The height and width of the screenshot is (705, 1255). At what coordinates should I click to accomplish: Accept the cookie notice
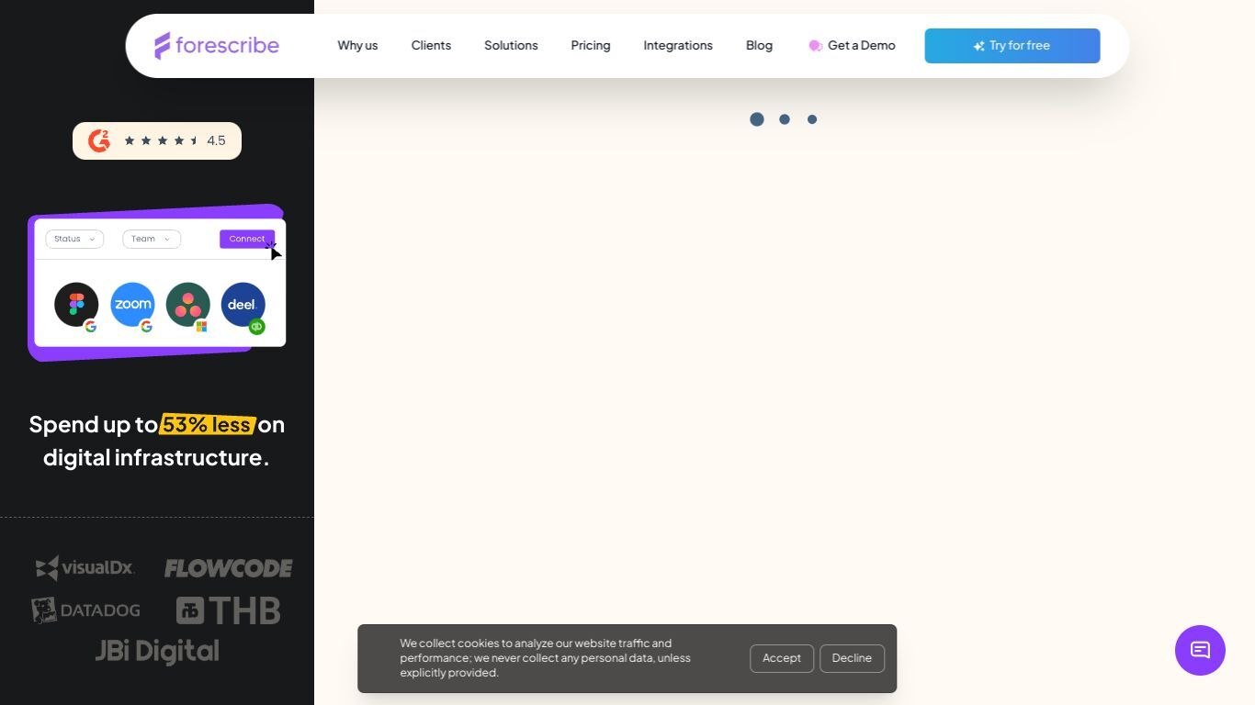[782, 658]
